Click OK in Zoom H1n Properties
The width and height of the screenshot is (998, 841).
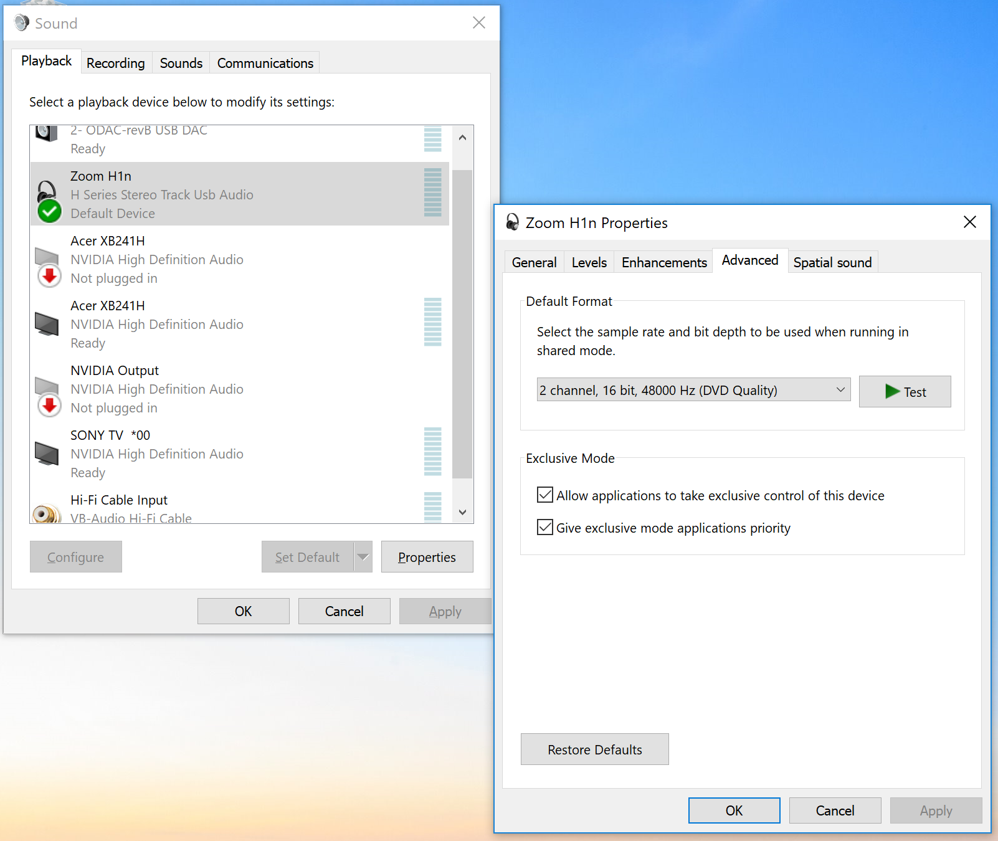coord(734,810)
